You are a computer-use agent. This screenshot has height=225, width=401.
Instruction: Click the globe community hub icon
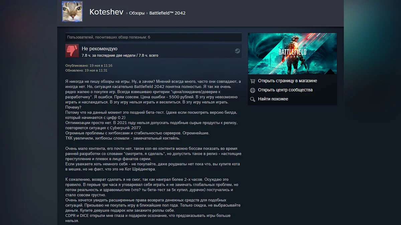(253, 90)
